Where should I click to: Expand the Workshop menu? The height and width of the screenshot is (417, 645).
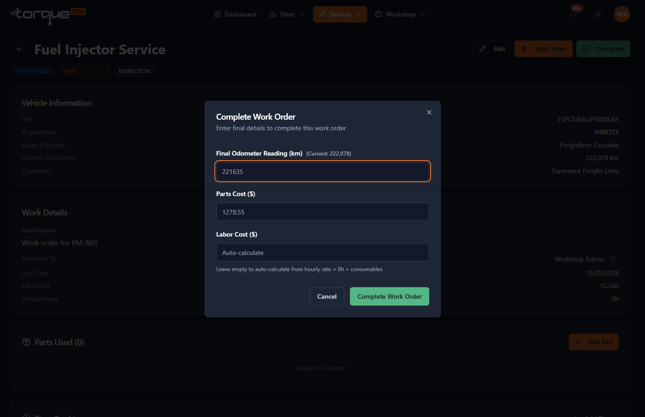point(400,14)
